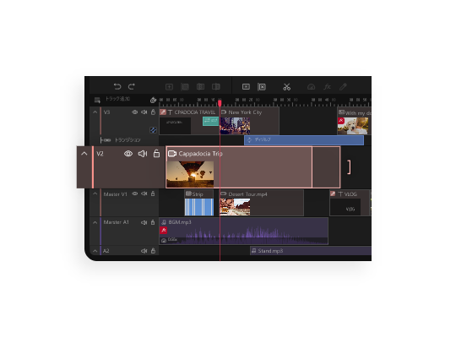Viewport: 456px width, 338px height.
Task: Click the teal transition box on V3
Action: coord(211,121)
